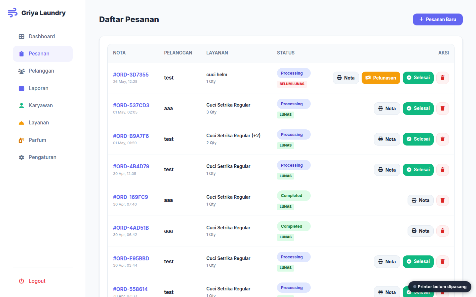This screenshot has width=476, height=297.
Task: Open order link #ORD-B9A7F6
Action: [131, 136]
